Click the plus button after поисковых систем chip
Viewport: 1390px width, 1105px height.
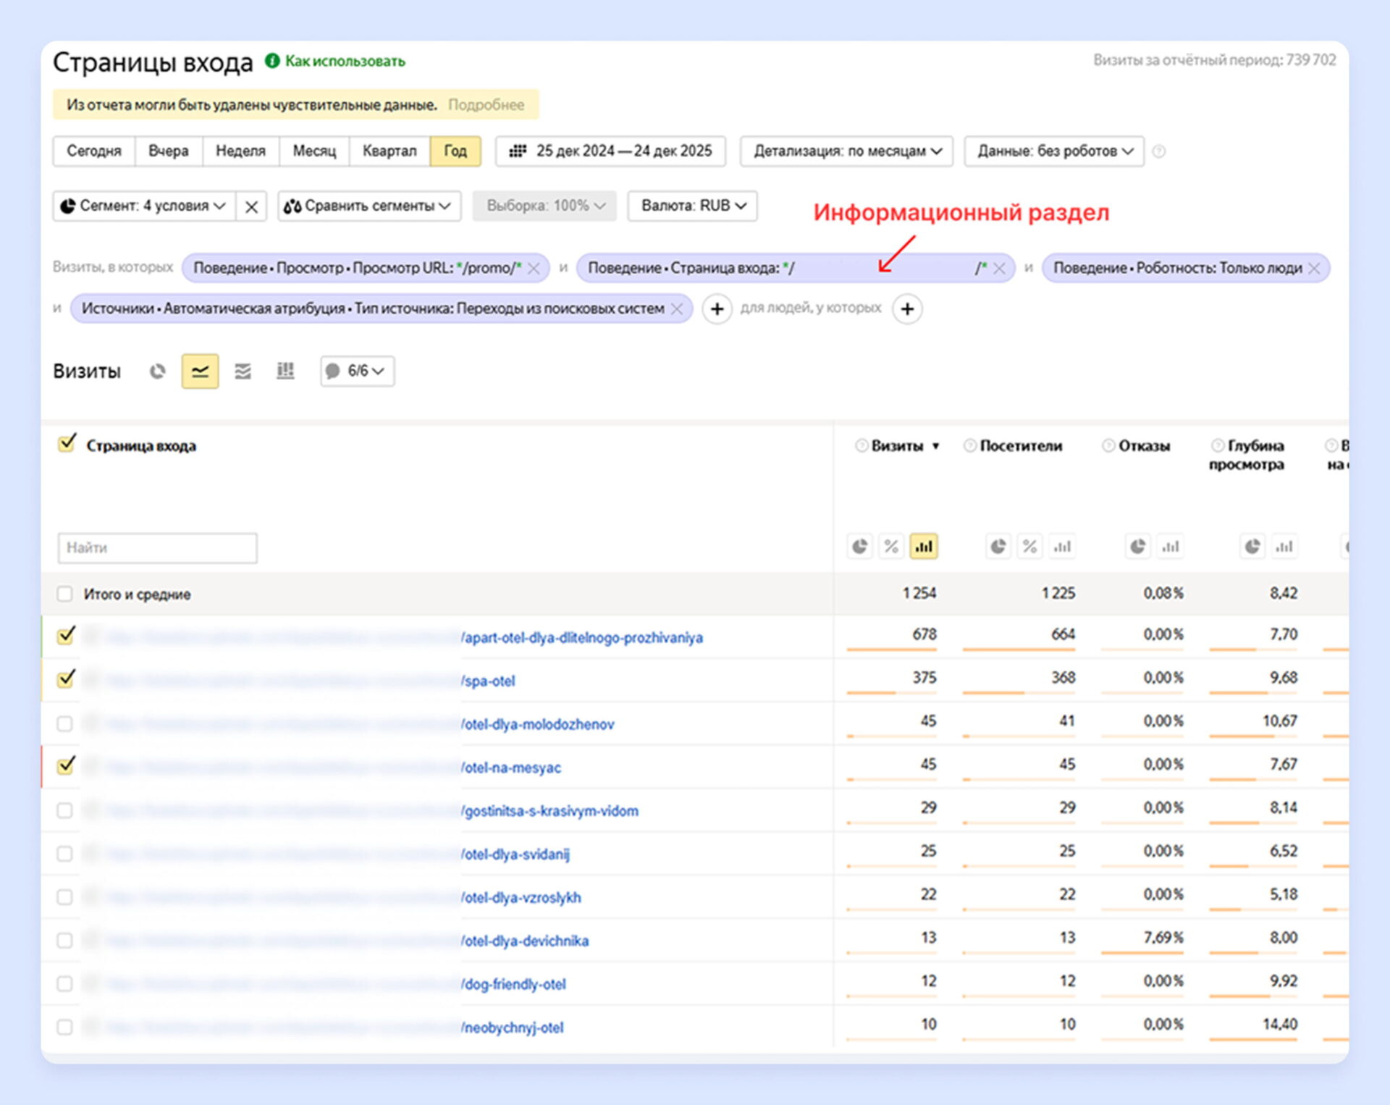[717, 309]
